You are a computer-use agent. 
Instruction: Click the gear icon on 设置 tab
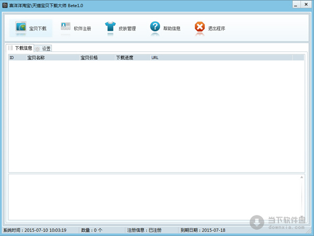coord(38,49)
